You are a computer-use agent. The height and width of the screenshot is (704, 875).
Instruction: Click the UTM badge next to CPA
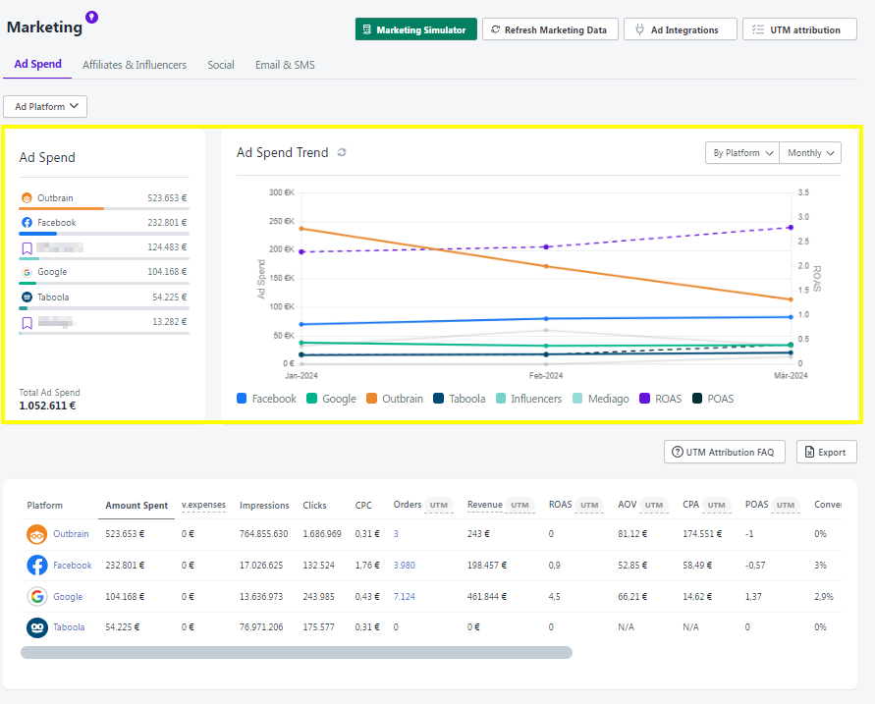click(717, 506)
